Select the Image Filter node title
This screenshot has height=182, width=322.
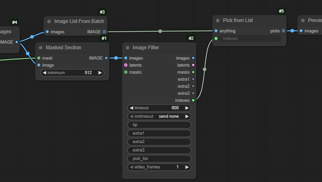146,47
